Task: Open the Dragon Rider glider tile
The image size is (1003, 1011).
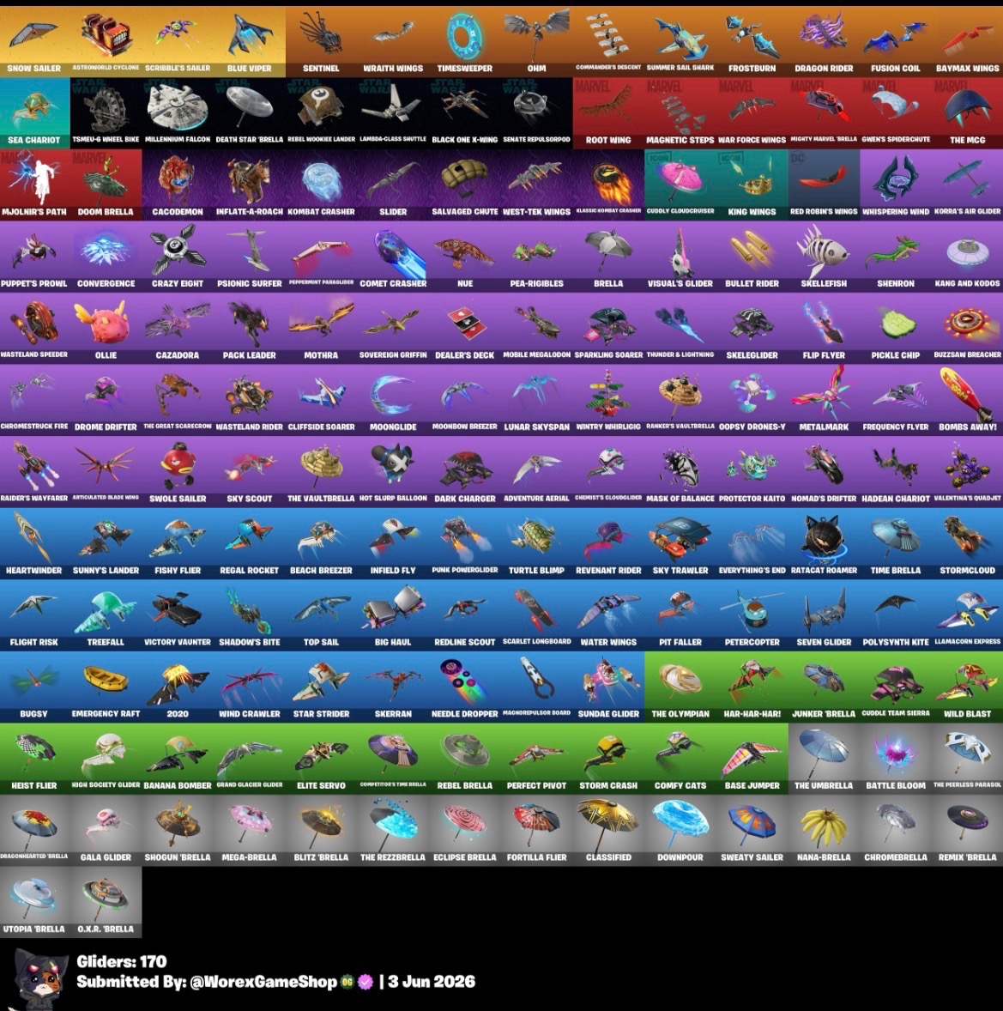Action: 824,41
